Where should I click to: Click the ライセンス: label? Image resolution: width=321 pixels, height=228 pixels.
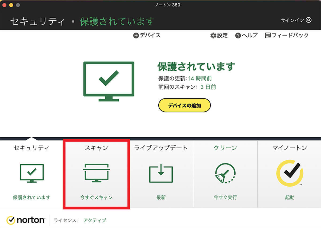click(x=66, y=220)
